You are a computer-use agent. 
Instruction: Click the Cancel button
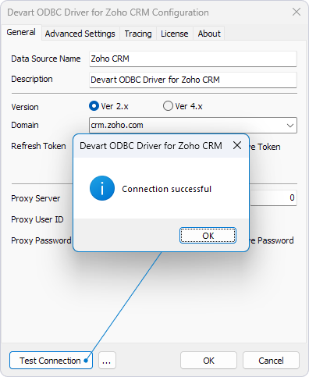[271, 361]
